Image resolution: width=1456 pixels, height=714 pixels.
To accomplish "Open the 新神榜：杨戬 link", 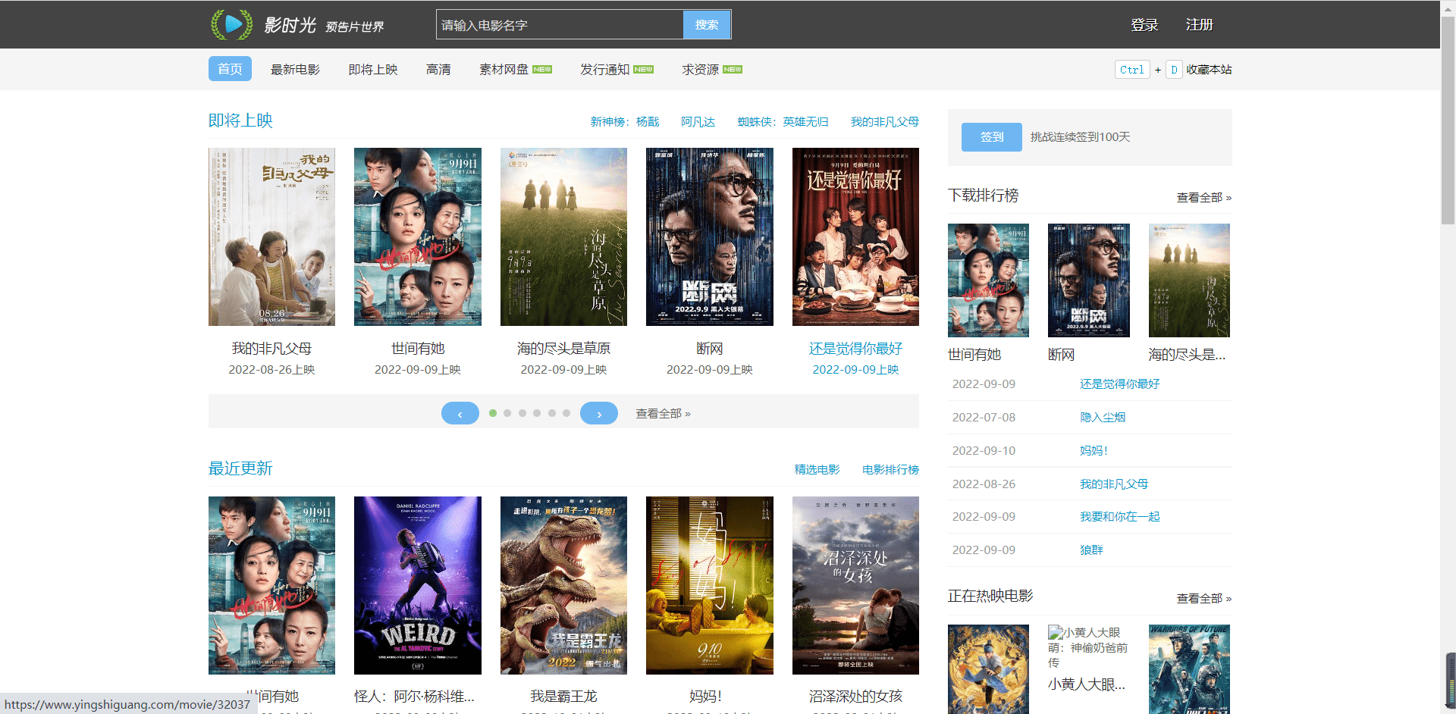I will [x=625, y=121].
